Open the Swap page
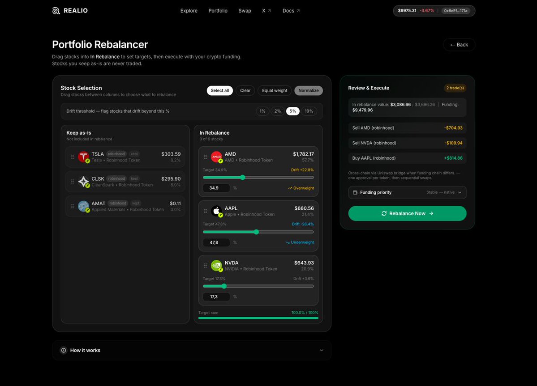The width and height of the screenshot is (537, 386). 245,11
